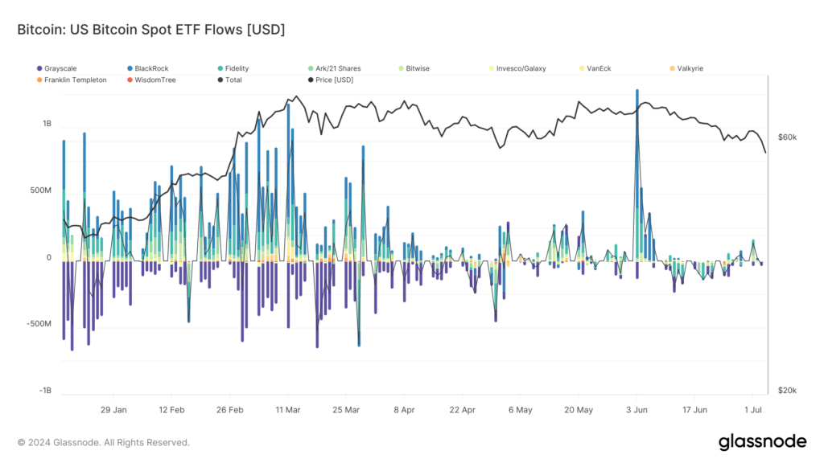Click the glassnode logo

click(763, 442)
